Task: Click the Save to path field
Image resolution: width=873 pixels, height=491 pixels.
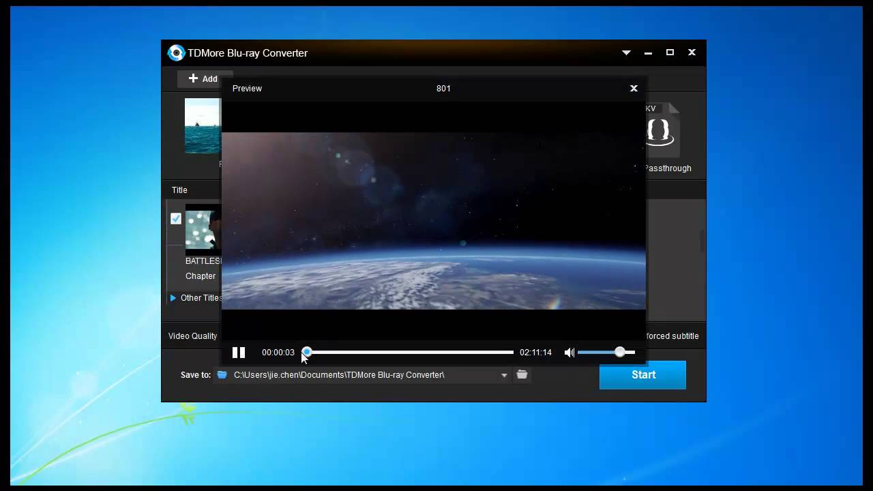Action: click(x=362, y=375)
